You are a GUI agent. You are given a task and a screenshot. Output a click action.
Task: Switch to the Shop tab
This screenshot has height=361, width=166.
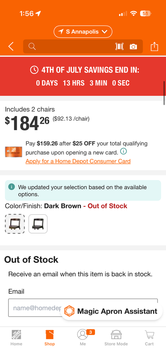49,338
